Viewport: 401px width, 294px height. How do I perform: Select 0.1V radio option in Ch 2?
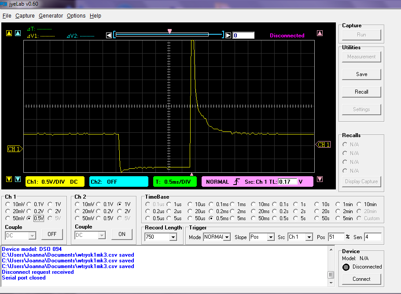point(99,204)
